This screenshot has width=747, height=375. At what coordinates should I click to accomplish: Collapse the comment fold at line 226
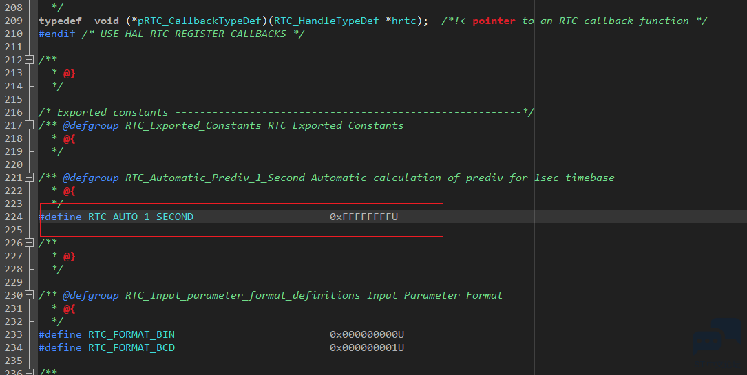29,243
